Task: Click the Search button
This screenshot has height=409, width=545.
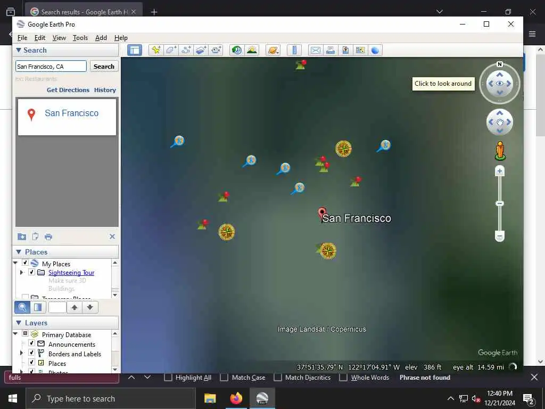Action: click(104, 67)
